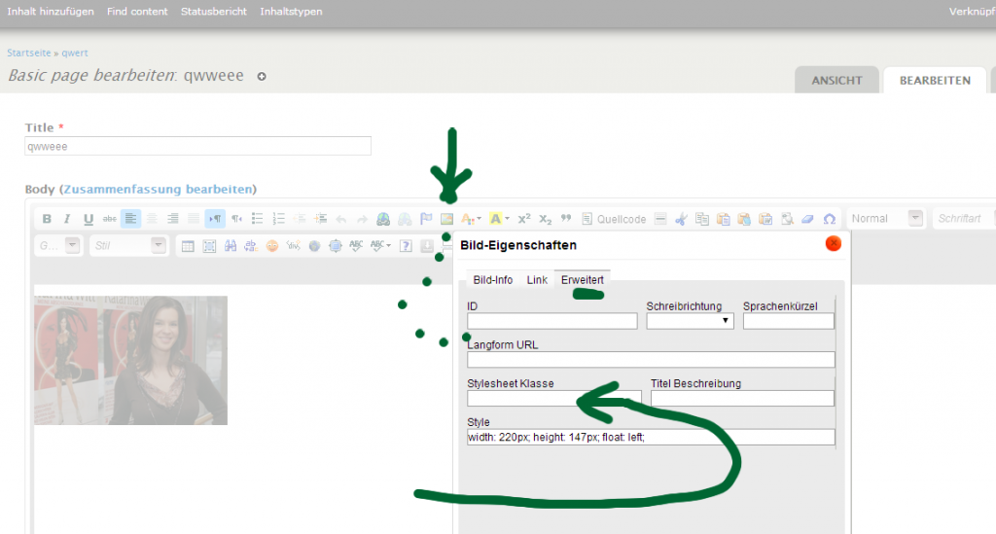This screenshot has width=996, height=534.
Task: Toggle left text alignment
Action: click(x=131, y=219)
